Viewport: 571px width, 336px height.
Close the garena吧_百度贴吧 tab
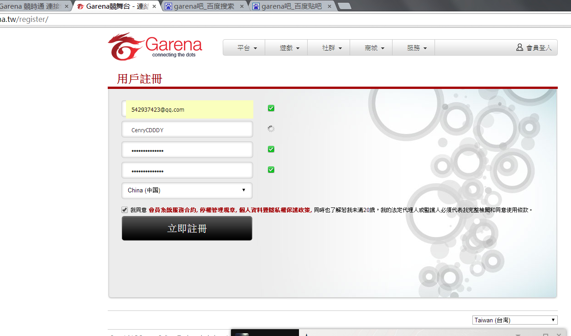point(330,7)
